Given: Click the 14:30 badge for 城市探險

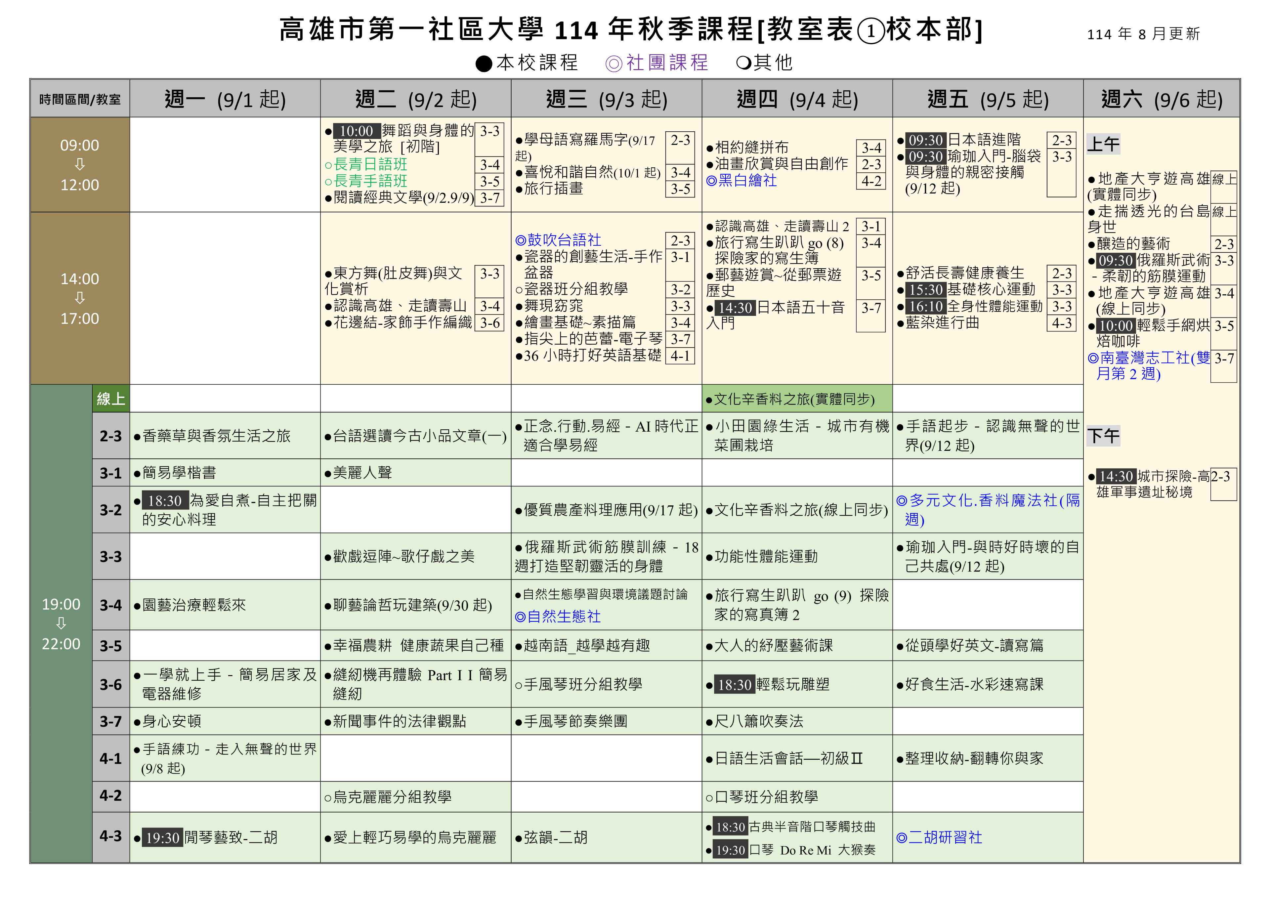Looking at the screenshot, I should 1116,476.
